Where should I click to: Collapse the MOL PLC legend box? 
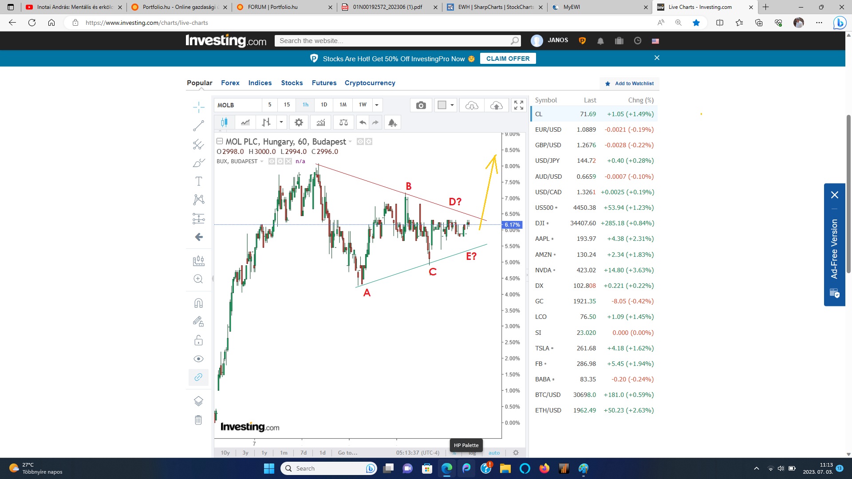[x=220, y=141]
